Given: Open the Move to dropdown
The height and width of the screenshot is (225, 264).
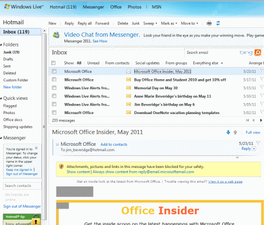Looking at the screenshot, I should coord(190,23).
